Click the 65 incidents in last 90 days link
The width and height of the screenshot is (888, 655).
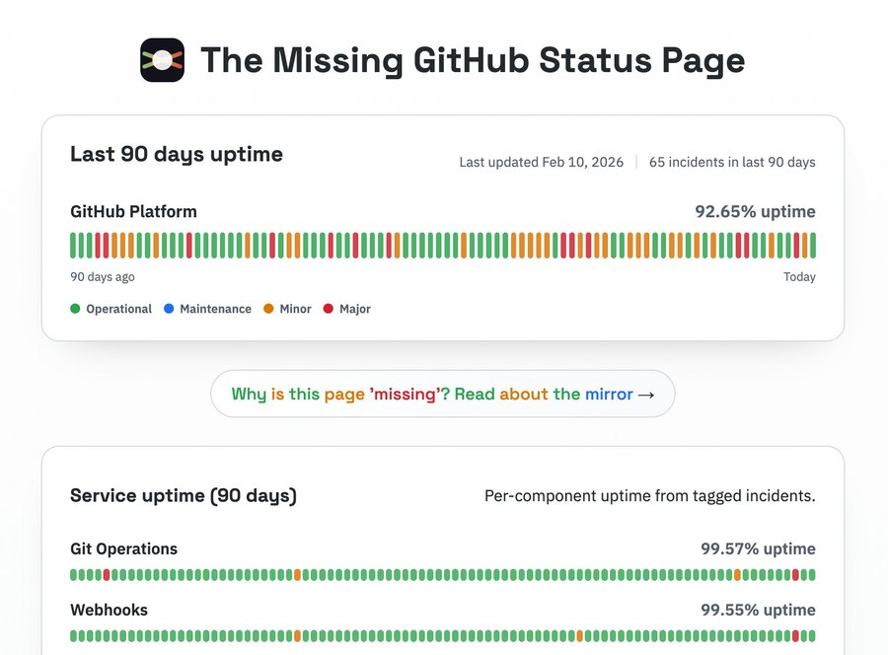[x=731, y=161]
